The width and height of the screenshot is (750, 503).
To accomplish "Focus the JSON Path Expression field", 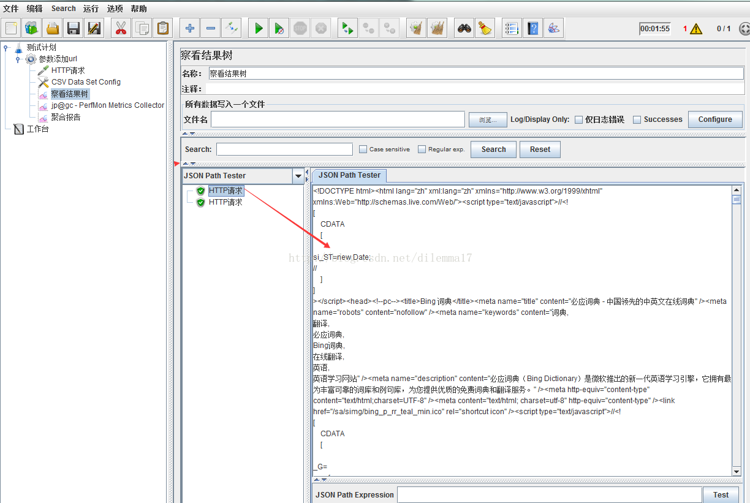I will (550, 495).
